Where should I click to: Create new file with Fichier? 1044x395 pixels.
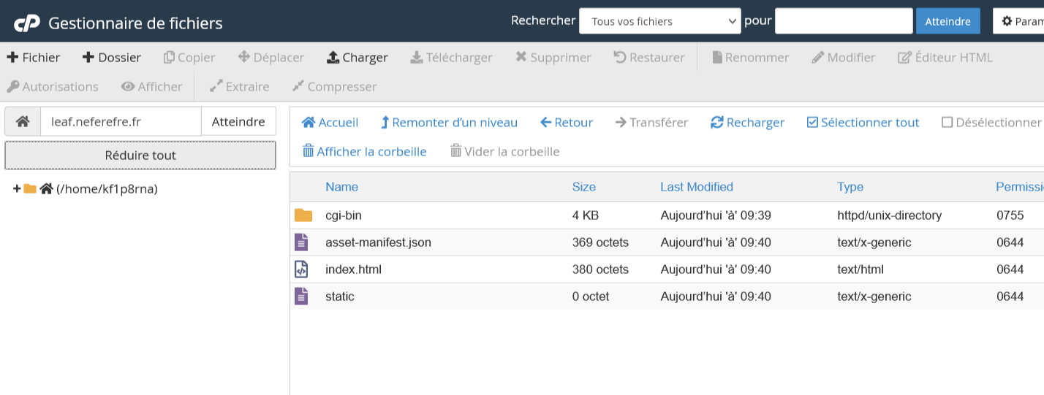pos(34,58)
